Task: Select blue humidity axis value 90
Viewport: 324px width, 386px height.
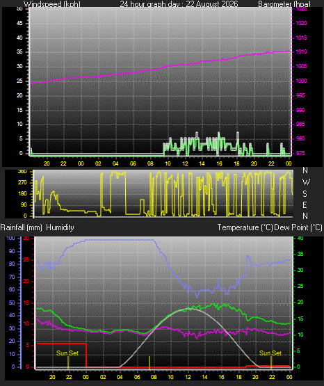Action: 12,251
